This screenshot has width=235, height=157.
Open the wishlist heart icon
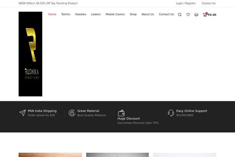point(188,15)
